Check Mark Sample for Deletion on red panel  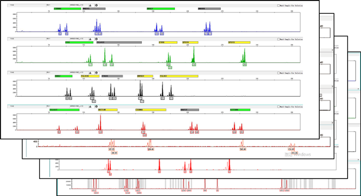pos(278,106)
